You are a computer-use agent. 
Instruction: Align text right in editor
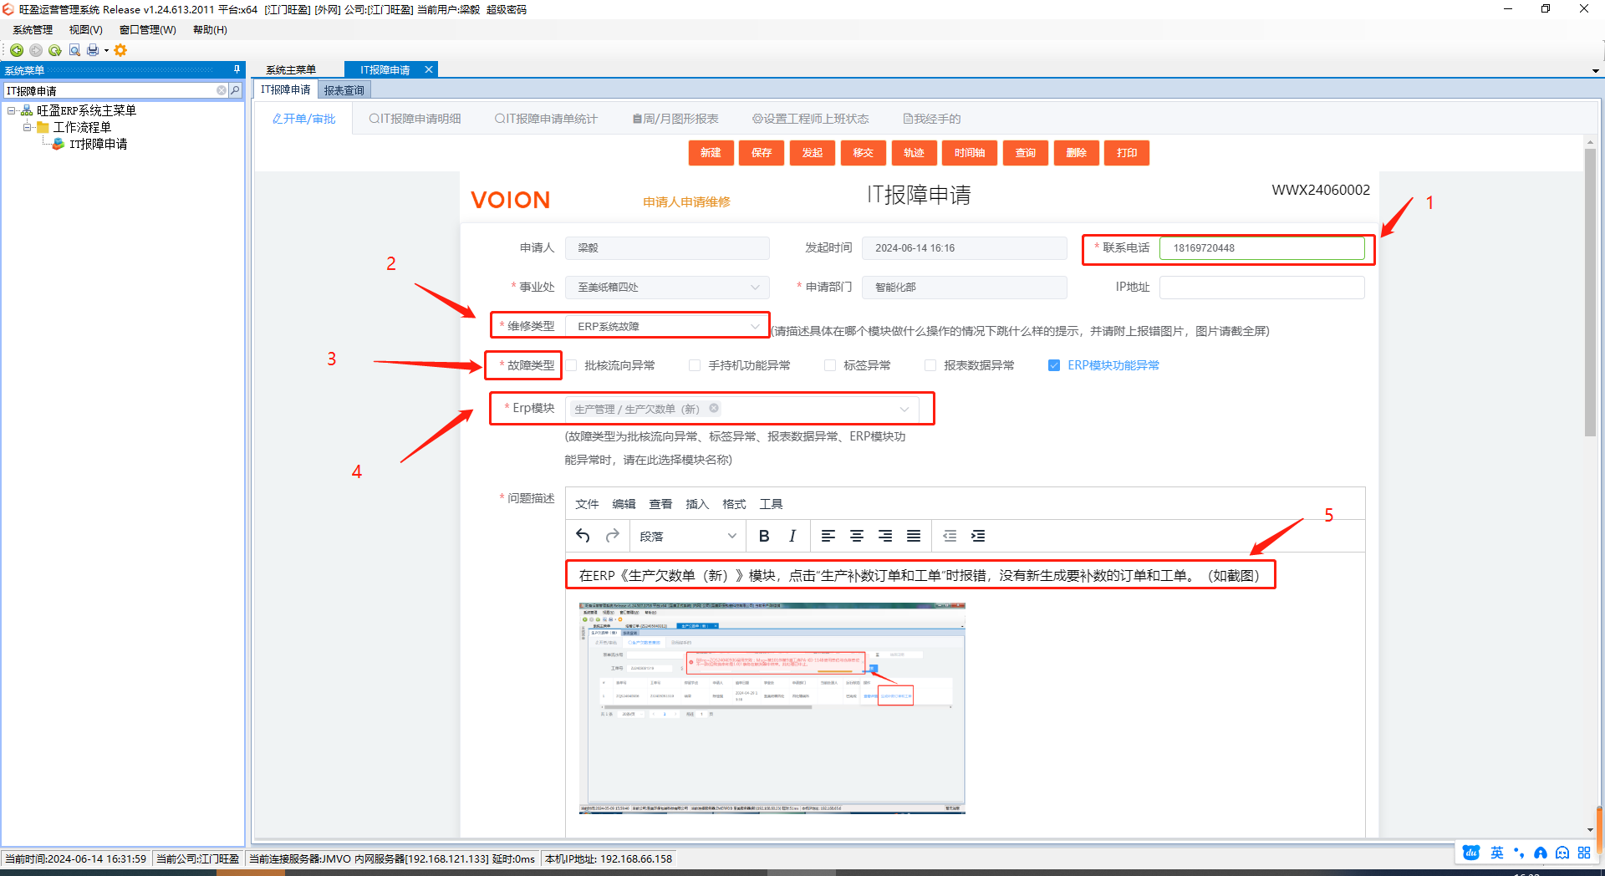click(x=885, y=536)
